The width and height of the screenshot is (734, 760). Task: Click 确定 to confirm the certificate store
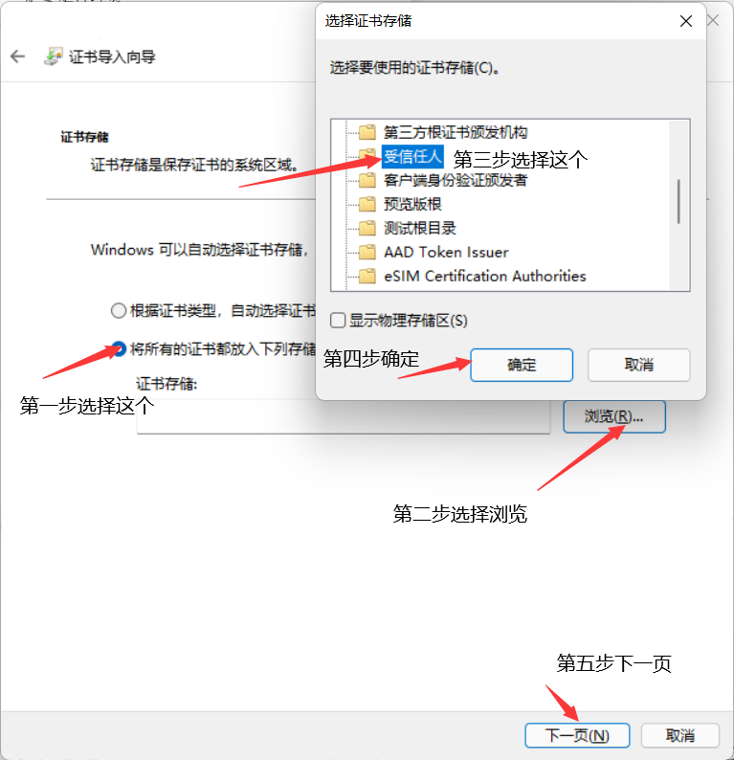pyautogui.click(x=522, y=365)
